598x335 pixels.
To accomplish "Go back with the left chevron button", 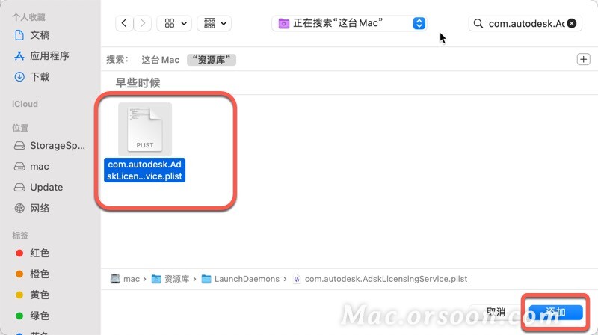I will pyautogui.click(x=124, y=23).
